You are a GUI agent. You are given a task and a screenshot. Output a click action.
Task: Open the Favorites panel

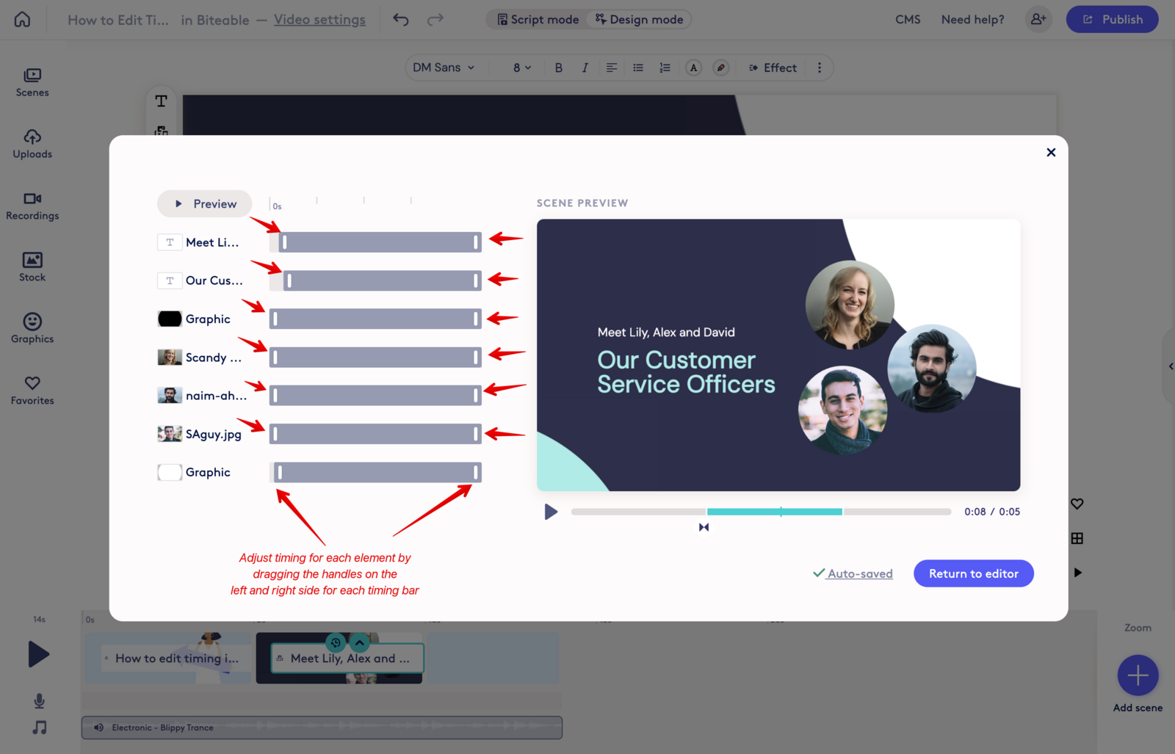[x=32, y=391]
